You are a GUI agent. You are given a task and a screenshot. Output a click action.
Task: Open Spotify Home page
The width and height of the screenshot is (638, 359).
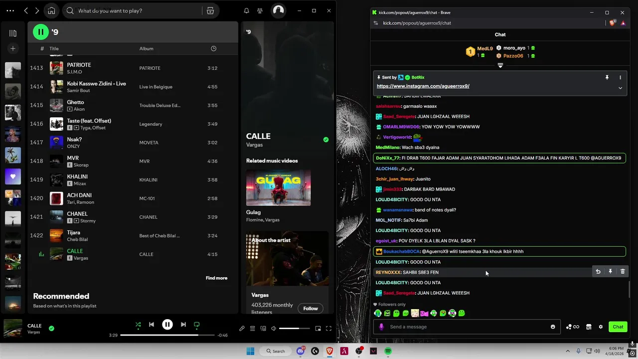pos(51,10)
